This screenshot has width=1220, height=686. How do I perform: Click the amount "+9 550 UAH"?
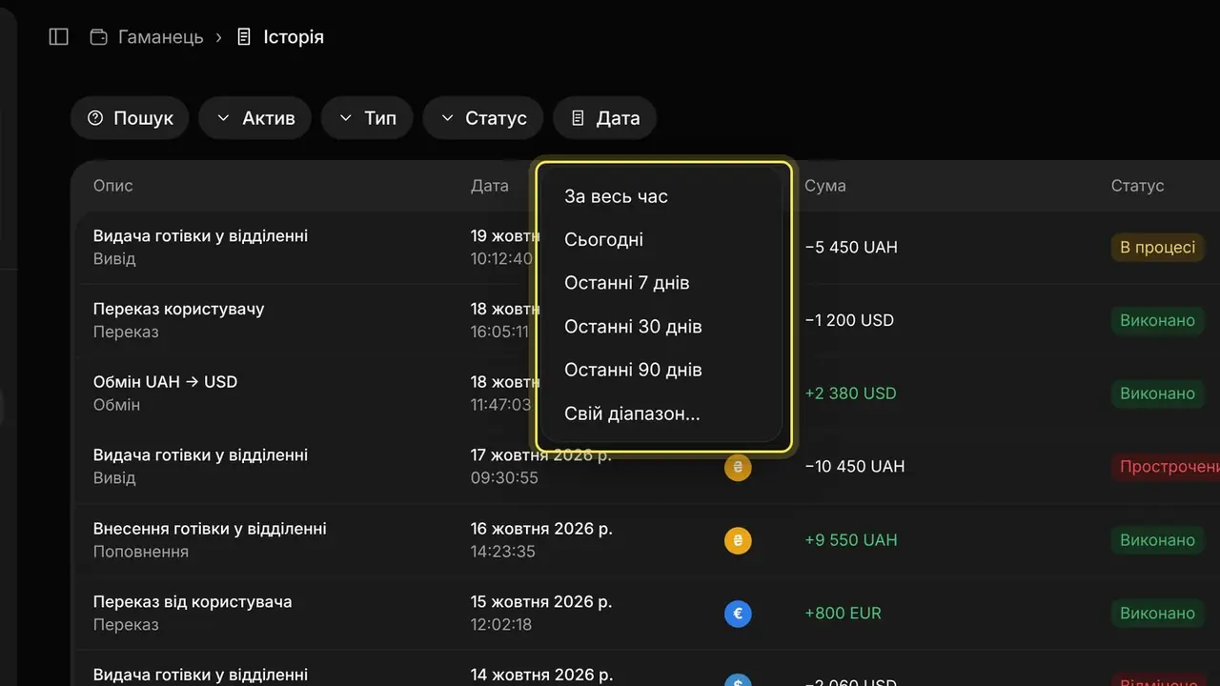pyautogui.click(x=851, y=540)
